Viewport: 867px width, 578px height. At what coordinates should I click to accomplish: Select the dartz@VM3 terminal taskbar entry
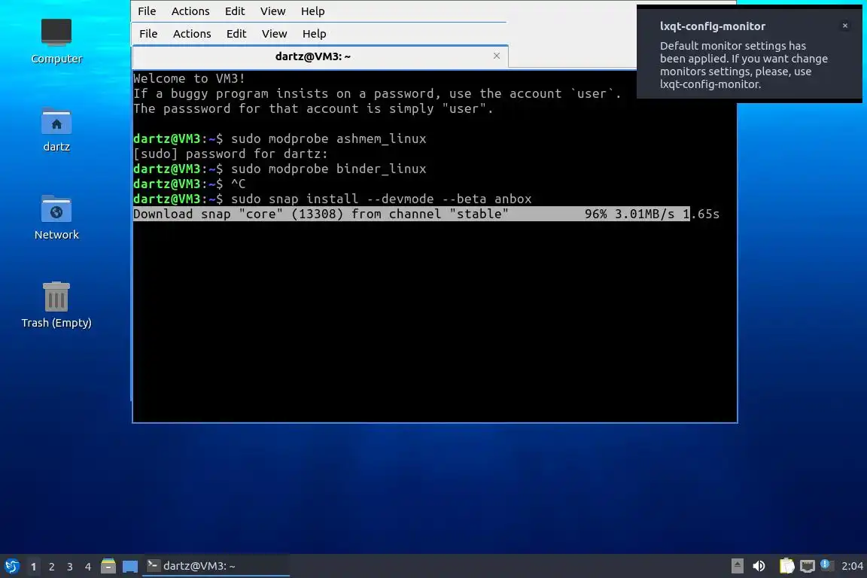coord(216,566)
